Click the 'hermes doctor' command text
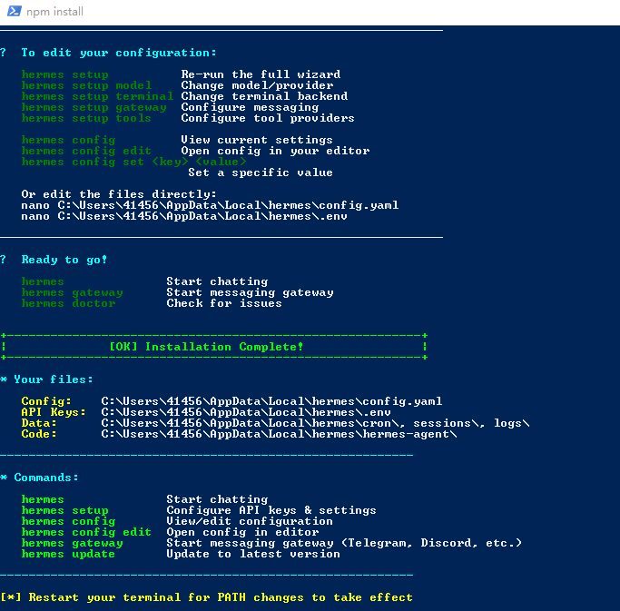This screenshot has height=611, width=620. [x=68, y=303]
